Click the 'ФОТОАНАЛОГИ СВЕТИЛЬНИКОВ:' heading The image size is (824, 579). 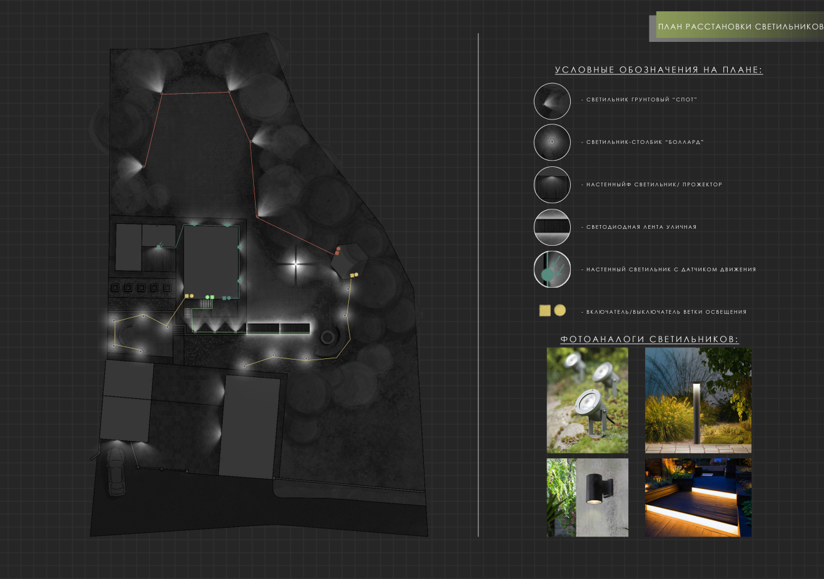[650, 339]
